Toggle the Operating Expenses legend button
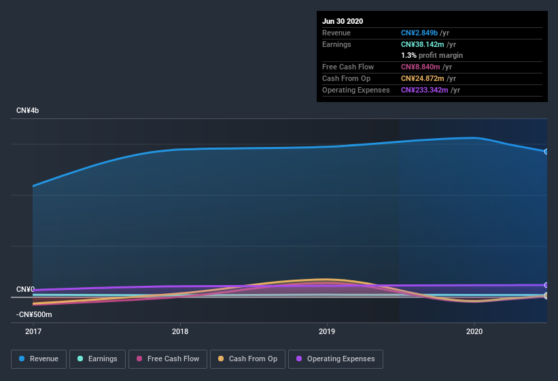The width and height of the screenshot is (558, 381). (x=336, y=359)
